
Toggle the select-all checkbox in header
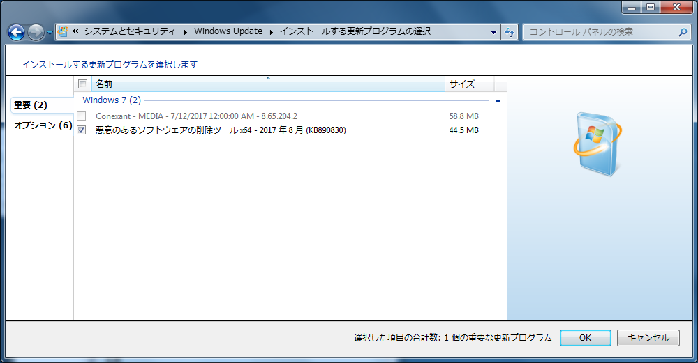pyautogui.click(x=82, y=84)
